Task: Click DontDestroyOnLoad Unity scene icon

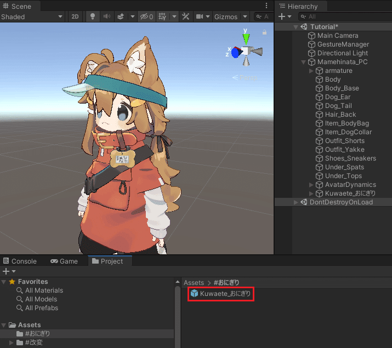Action: point(304,202)
